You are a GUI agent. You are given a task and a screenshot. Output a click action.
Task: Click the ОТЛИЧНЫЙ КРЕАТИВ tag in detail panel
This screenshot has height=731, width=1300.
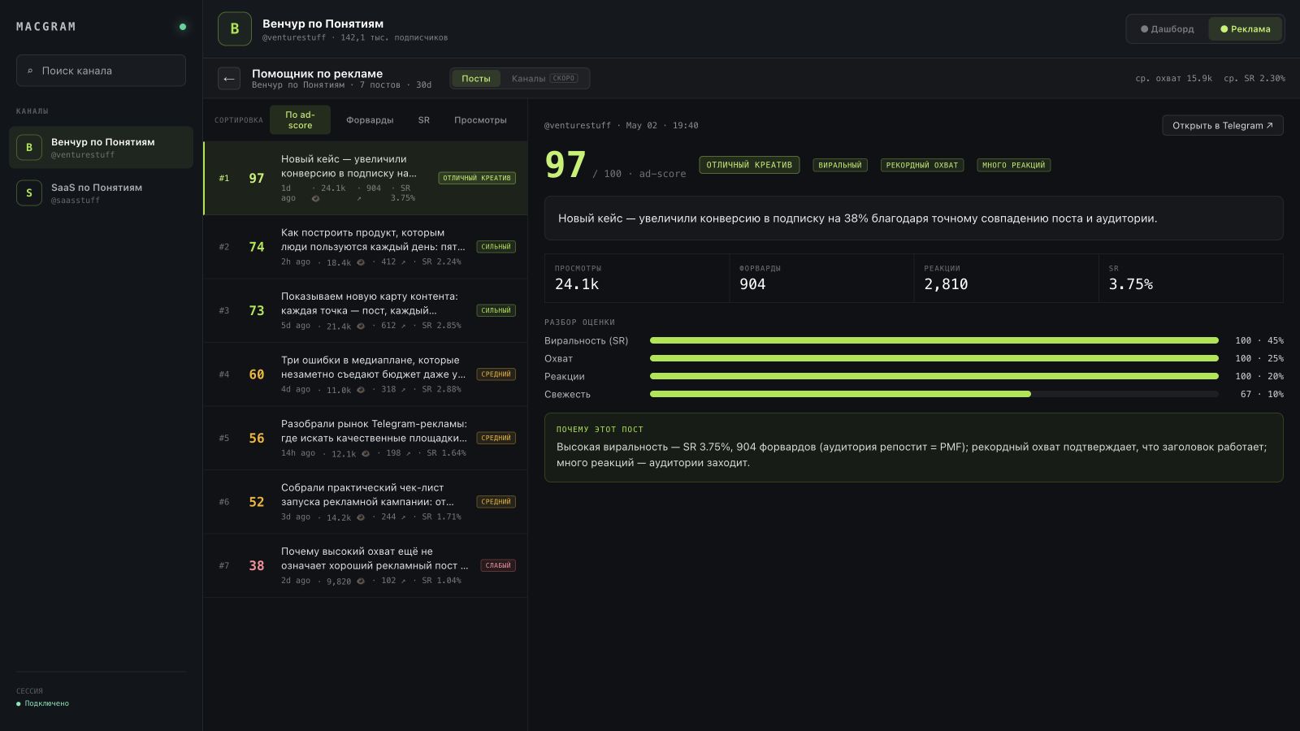click(x=749, y=165)
